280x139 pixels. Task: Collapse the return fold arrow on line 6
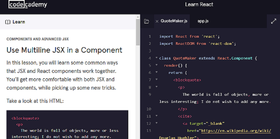pos(156,72)
